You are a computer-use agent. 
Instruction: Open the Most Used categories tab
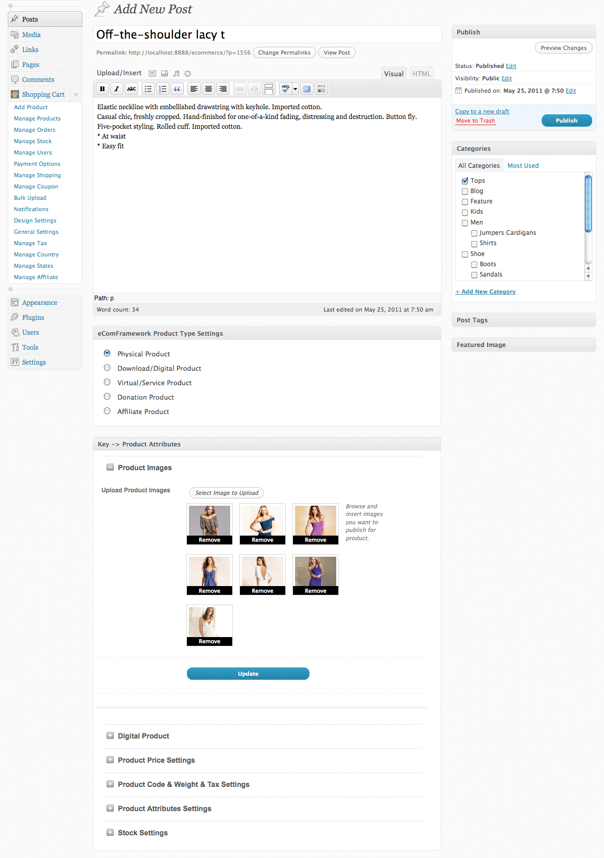523,166
